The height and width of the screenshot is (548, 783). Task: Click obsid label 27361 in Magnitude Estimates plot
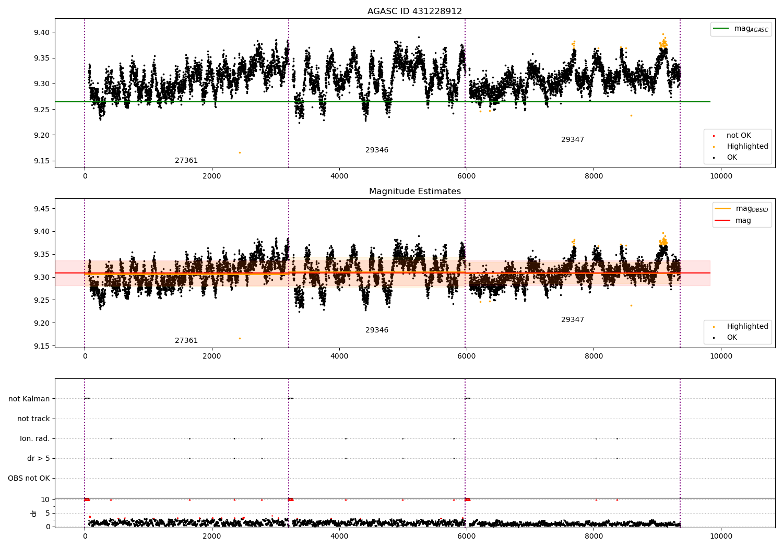pos(186,341)
